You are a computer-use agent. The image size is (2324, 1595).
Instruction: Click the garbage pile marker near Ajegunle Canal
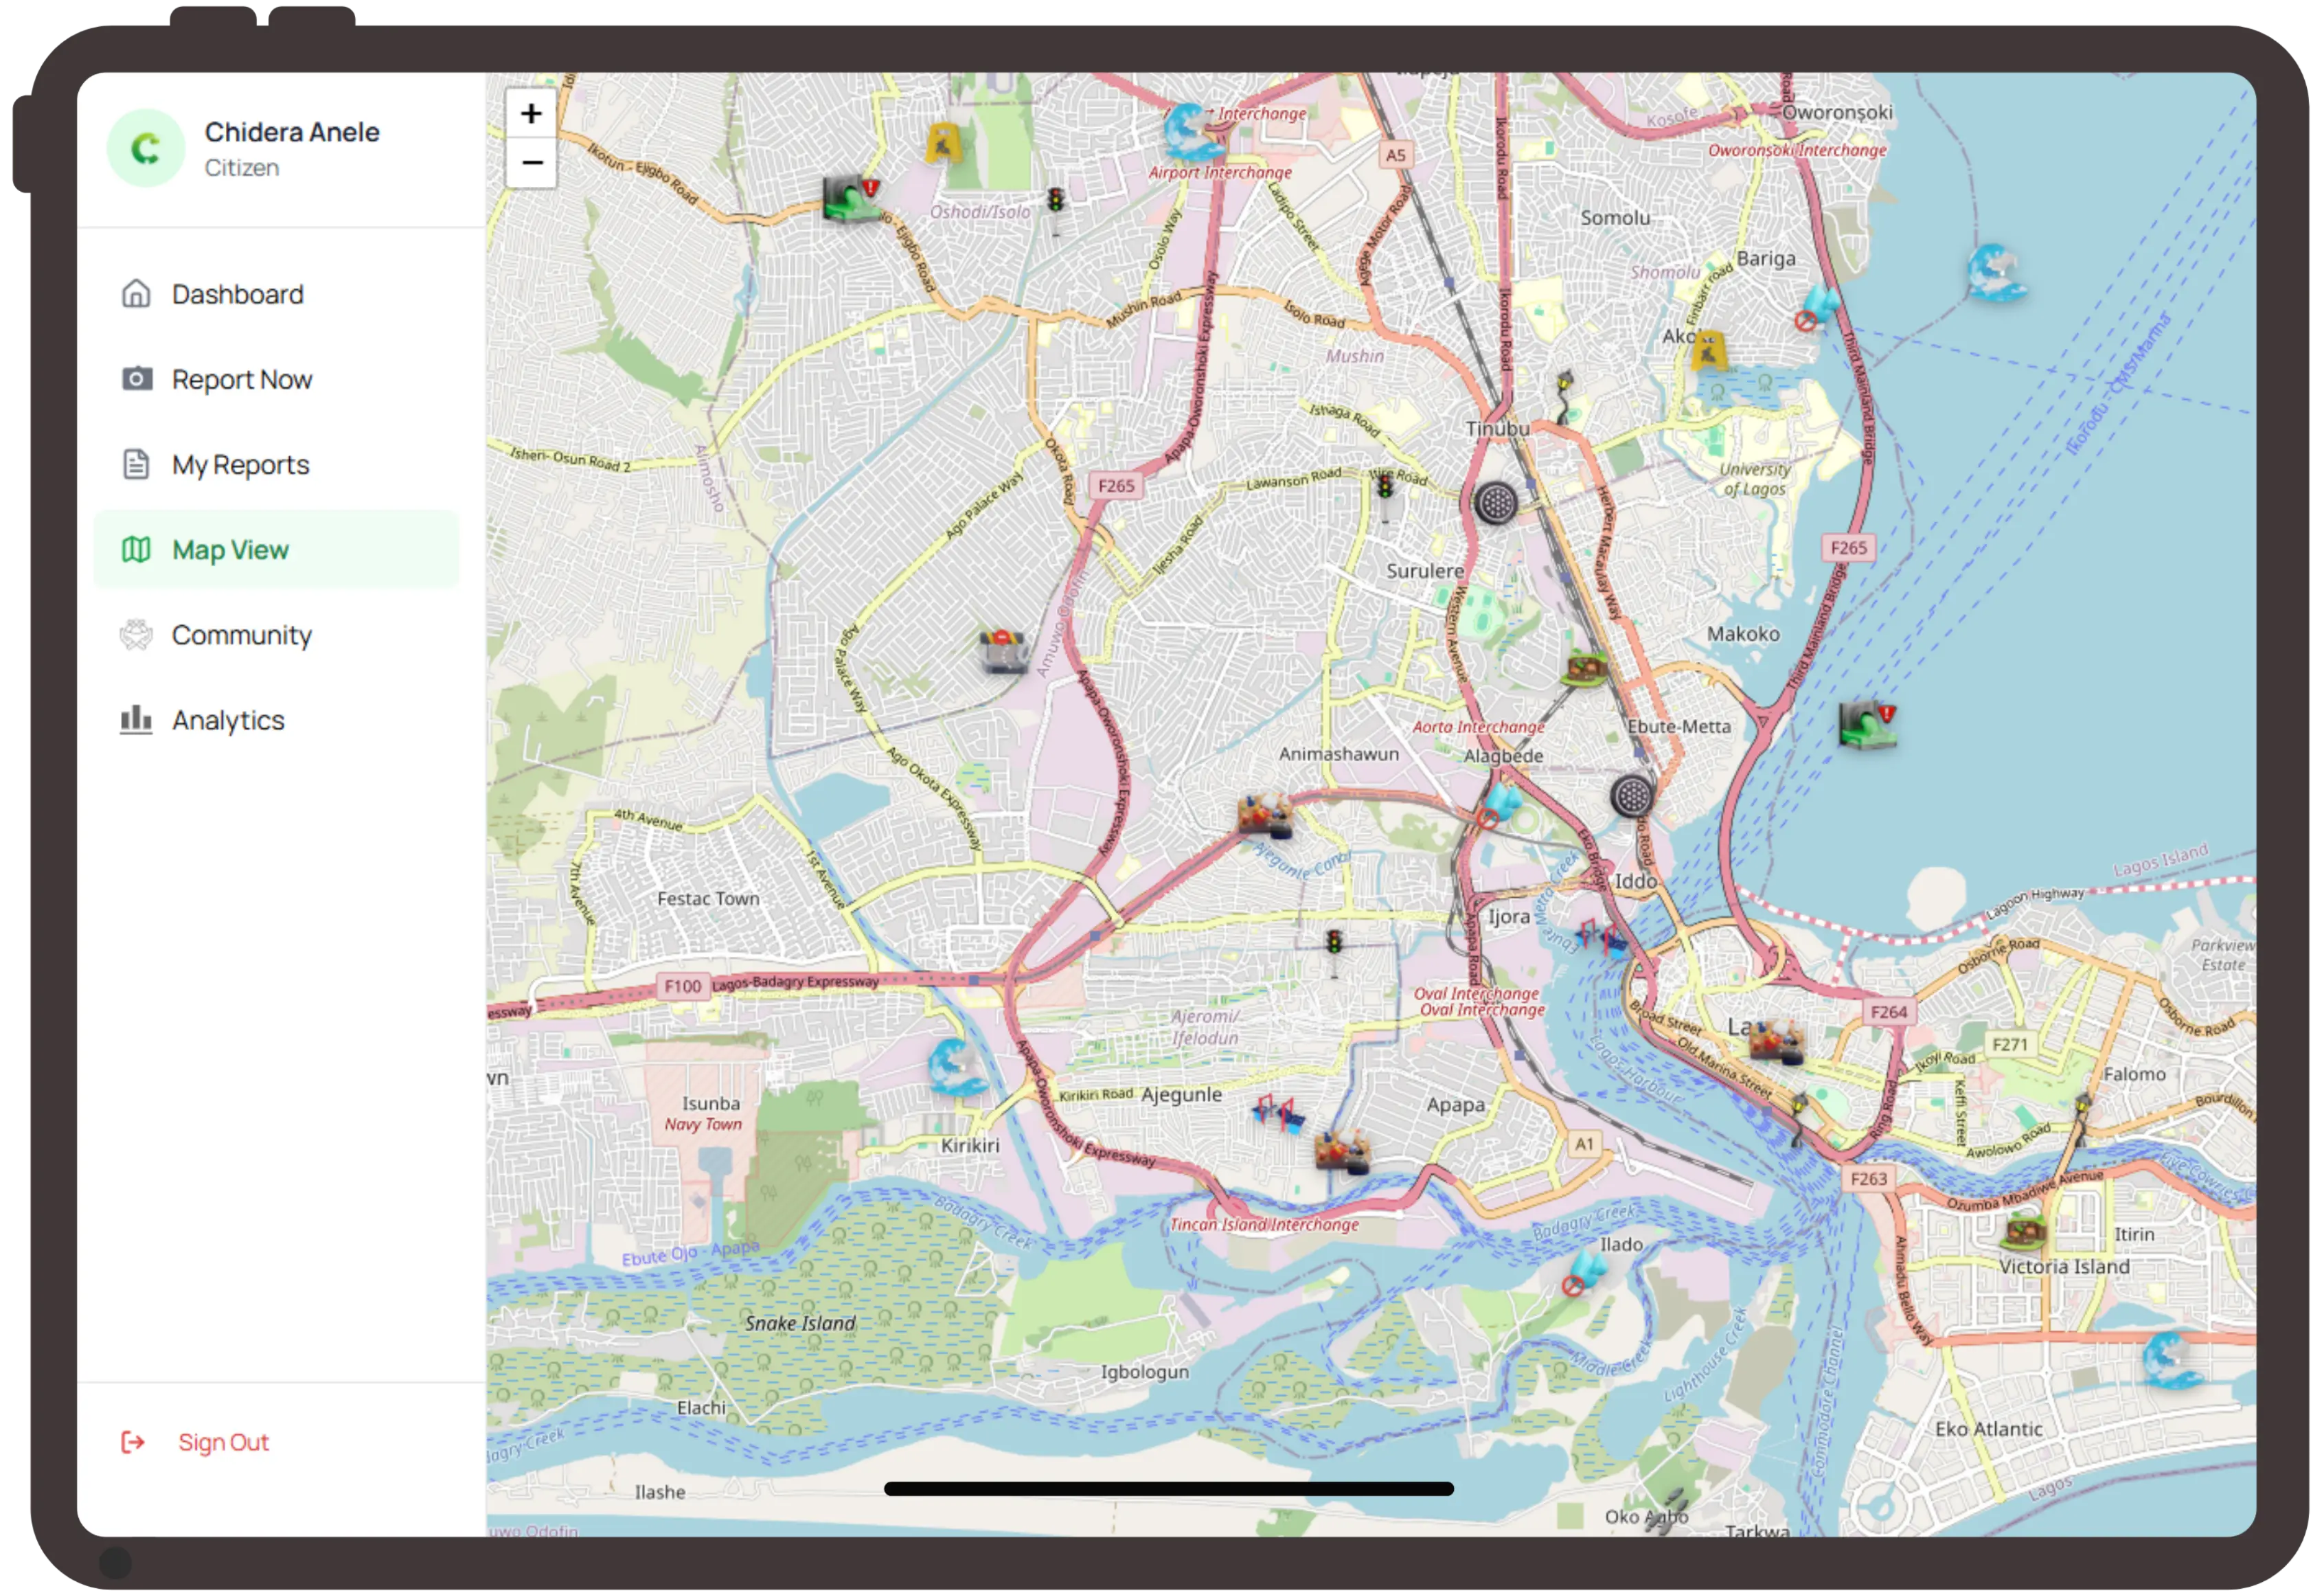point(1264,815)
